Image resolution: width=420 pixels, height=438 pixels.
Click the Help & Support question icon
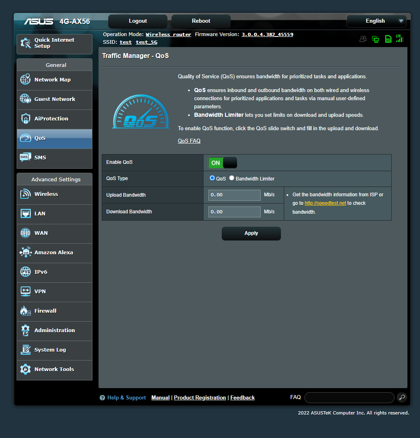click(x=102, y=397)
